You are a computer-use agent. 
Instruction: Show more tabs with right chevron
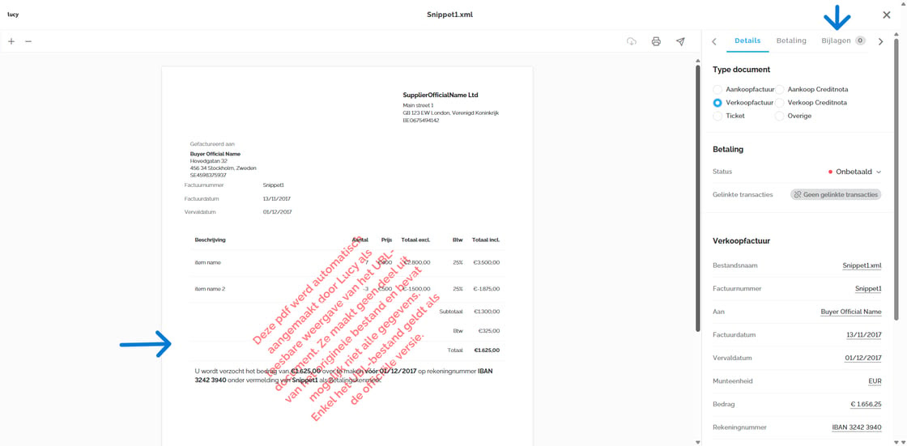click(x=881, y=41)
